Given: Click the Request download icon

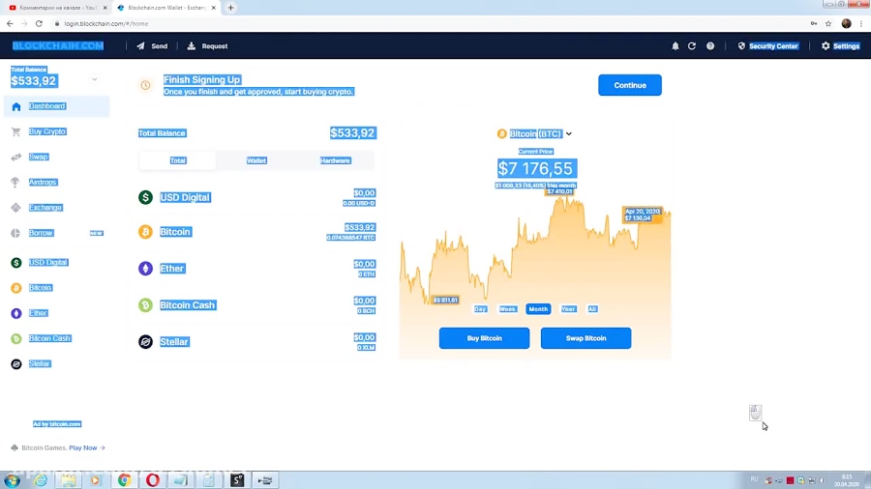Looking at the screenshot, I should click(191, 46).
